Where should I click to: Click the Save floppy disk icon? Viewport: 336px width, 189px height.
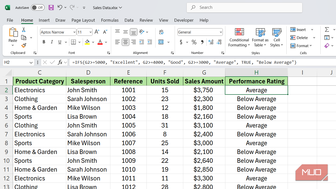coord(51,8)
